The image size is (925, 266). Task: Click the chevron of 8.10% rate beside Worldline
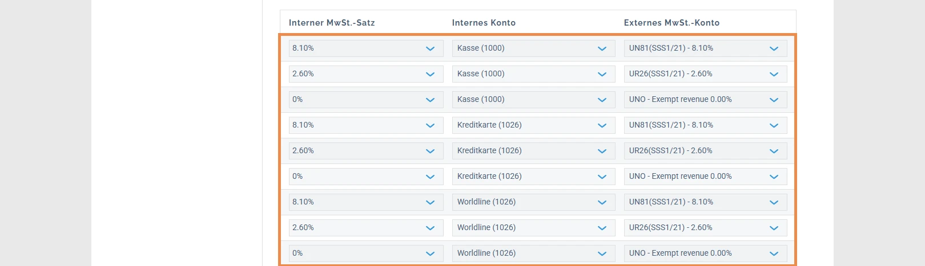click(x=430, y=202)
